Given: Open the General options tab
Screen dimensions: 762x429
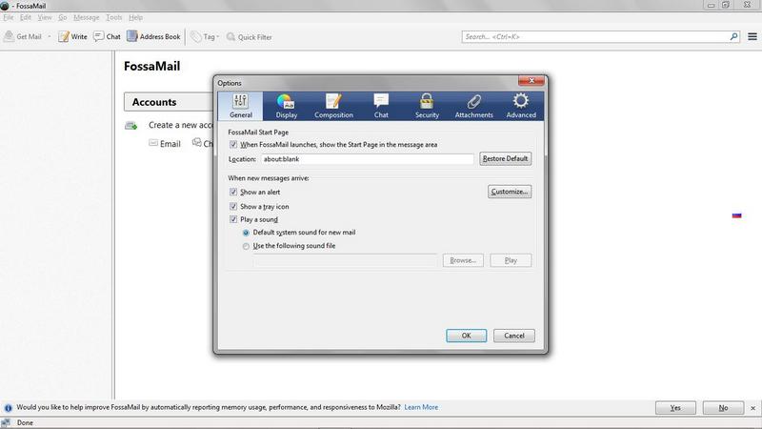Looking at the screenshot, I should 241,106.
